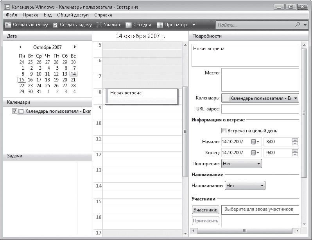Viewport: 312px width, 240px height.
Task: Click the Участники button
Action: pyautogui.click(x=205, y=210)
